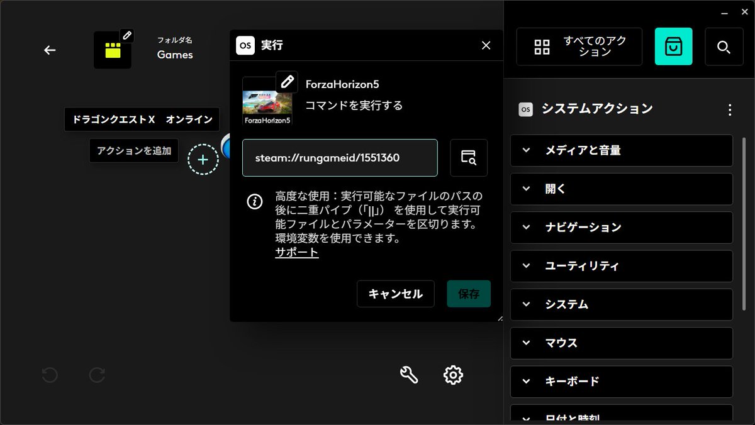Viewport: 755px width, 425px height.
Task: Go back with the left arrow
Action: click(50, 50)
